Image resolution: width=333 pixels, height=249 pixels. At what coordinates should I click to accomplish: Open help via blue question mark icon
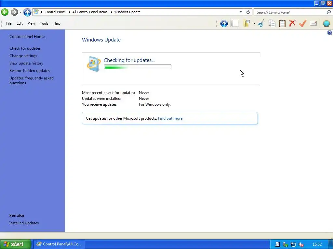(330, 33)
